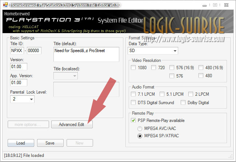Click the Save button
Image resolution: width=236 pixels, height=162 pixels.
point(50,143)
